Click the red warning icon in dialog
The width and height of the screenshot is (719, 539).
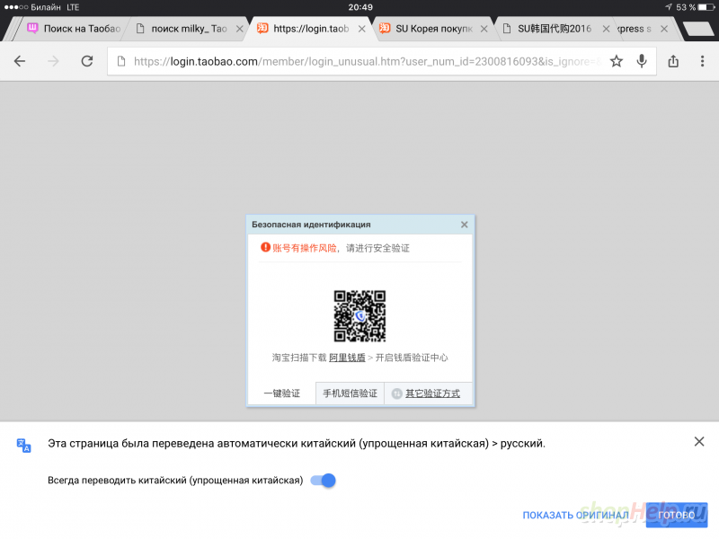click(265, 248)
